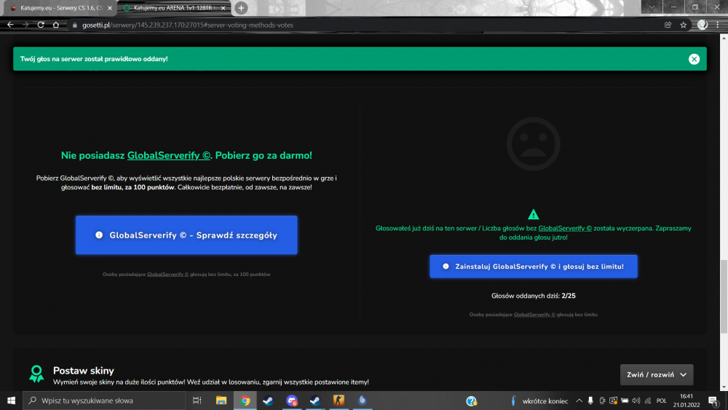Open Windows Start menu

[11, 401]
